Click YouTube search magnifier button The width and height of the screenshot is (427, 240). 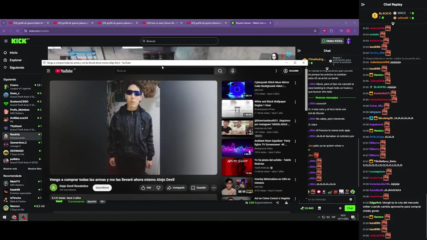click(220, 71)
